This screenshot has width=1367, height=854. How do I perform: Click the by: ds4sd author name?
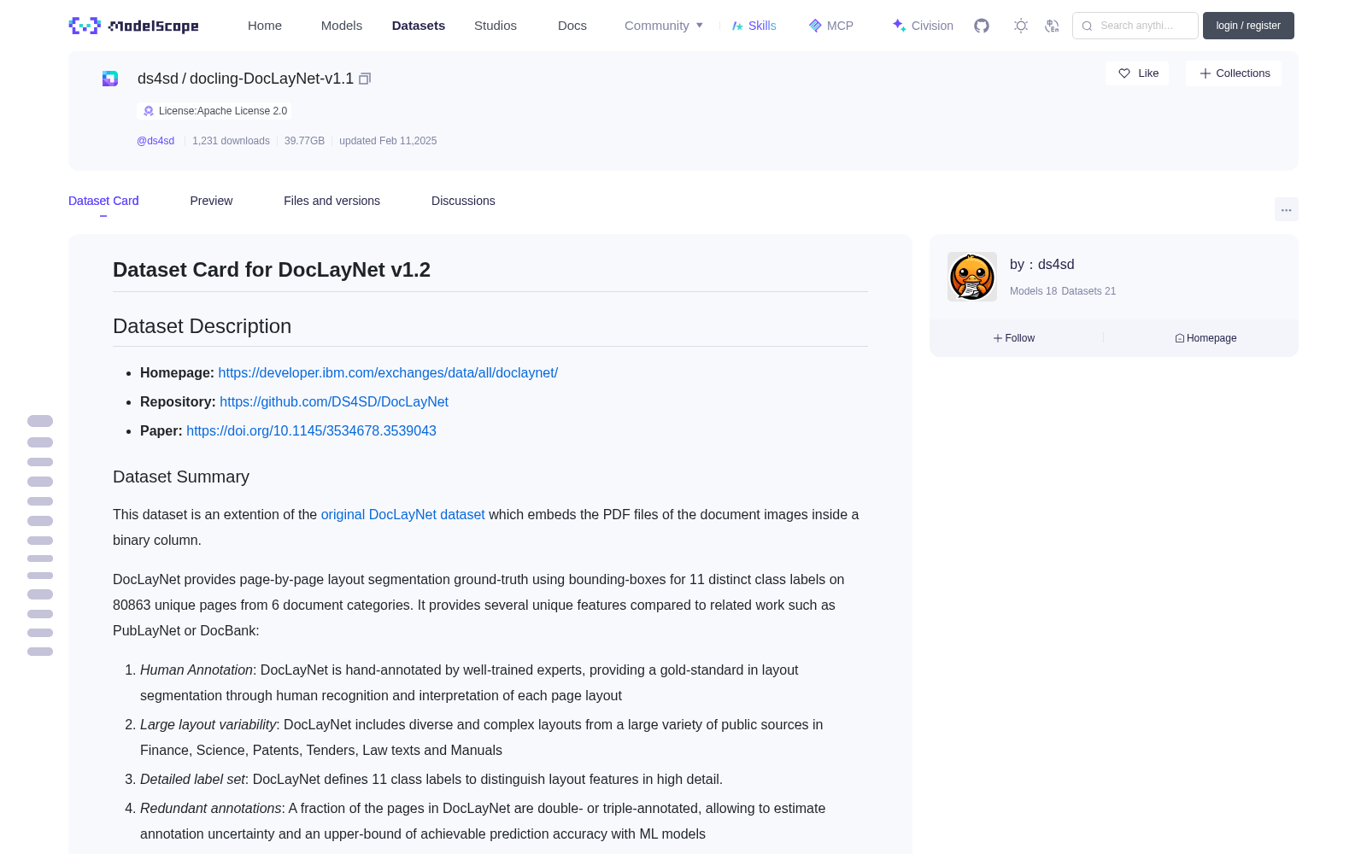pyautogui.click(x=1042, y=265)
